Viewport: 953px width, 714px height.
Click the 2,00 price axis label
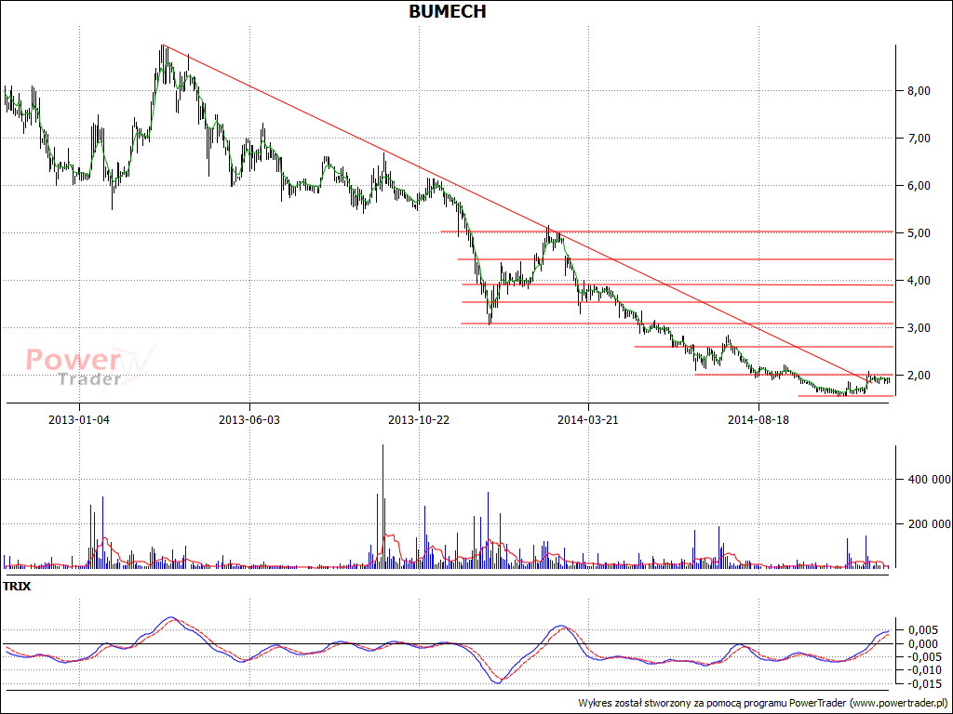point(919,376)
